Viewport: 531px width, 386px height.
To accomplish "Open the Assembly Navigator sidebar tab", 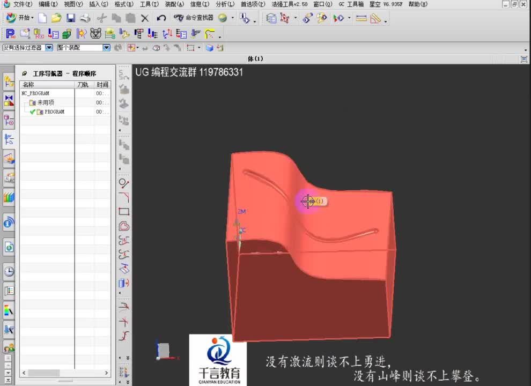I will point(9,81).
